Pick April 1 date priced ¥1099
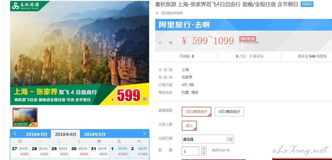Viewport: 332px width, 160px height. [x=119, y=151]
